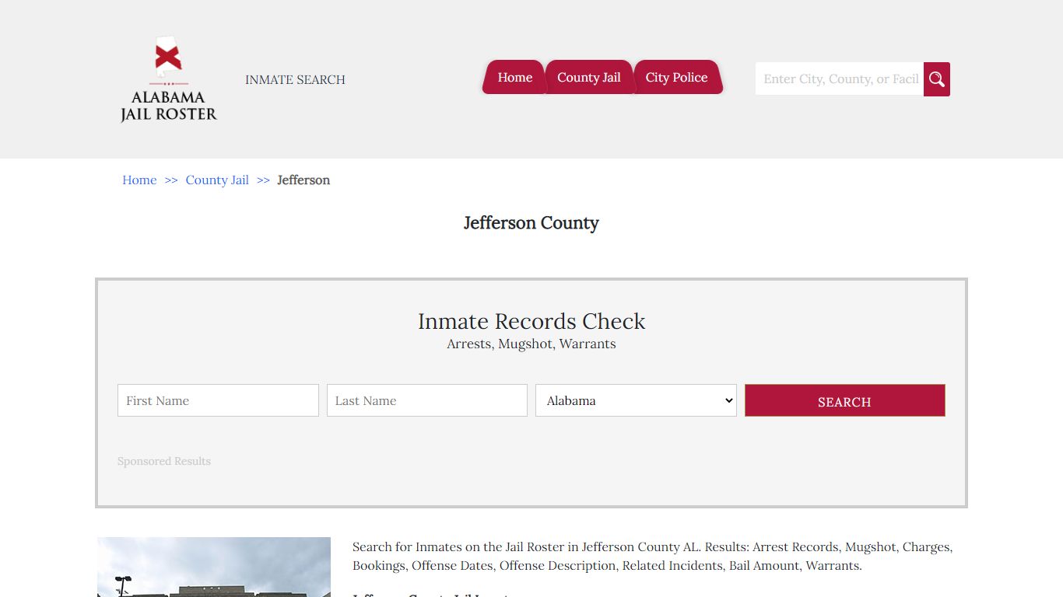The width and height of the screenshot is (1063, 597).
Task: Click the magnifier search icon button
Action: point(937,79)
